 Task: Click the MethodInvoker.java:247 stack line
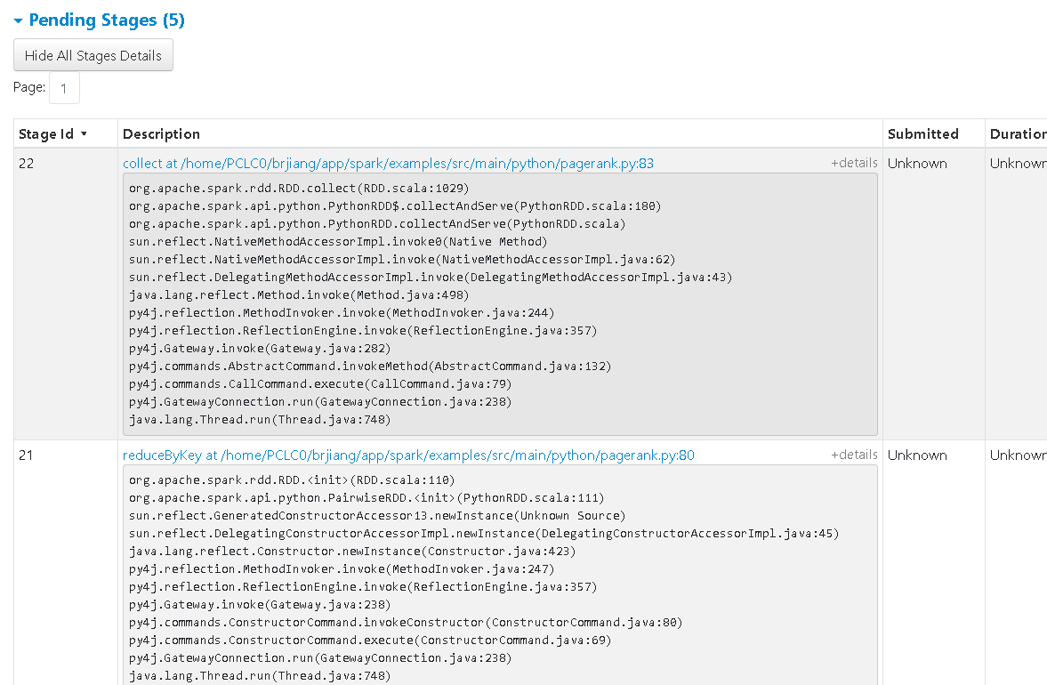342,569
